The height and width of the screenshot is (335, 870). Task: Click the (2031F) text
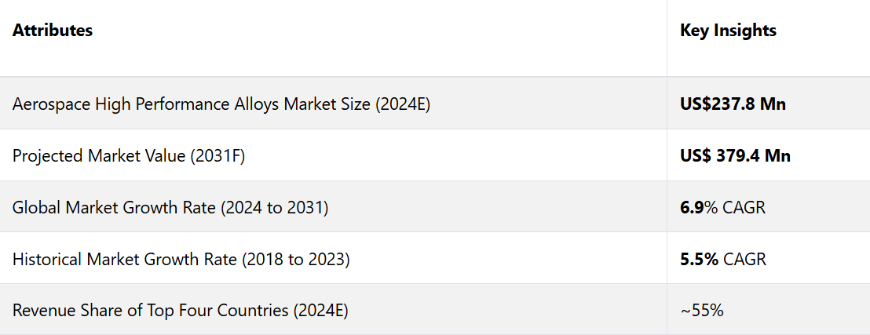click(x=217, y=155)
